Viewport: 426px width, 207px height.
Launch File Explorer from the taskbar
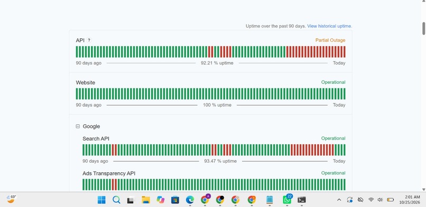click(x=146, y=200)
